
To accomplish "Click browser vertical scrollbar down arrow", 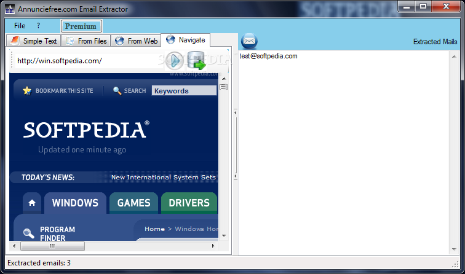I will 224,236.
